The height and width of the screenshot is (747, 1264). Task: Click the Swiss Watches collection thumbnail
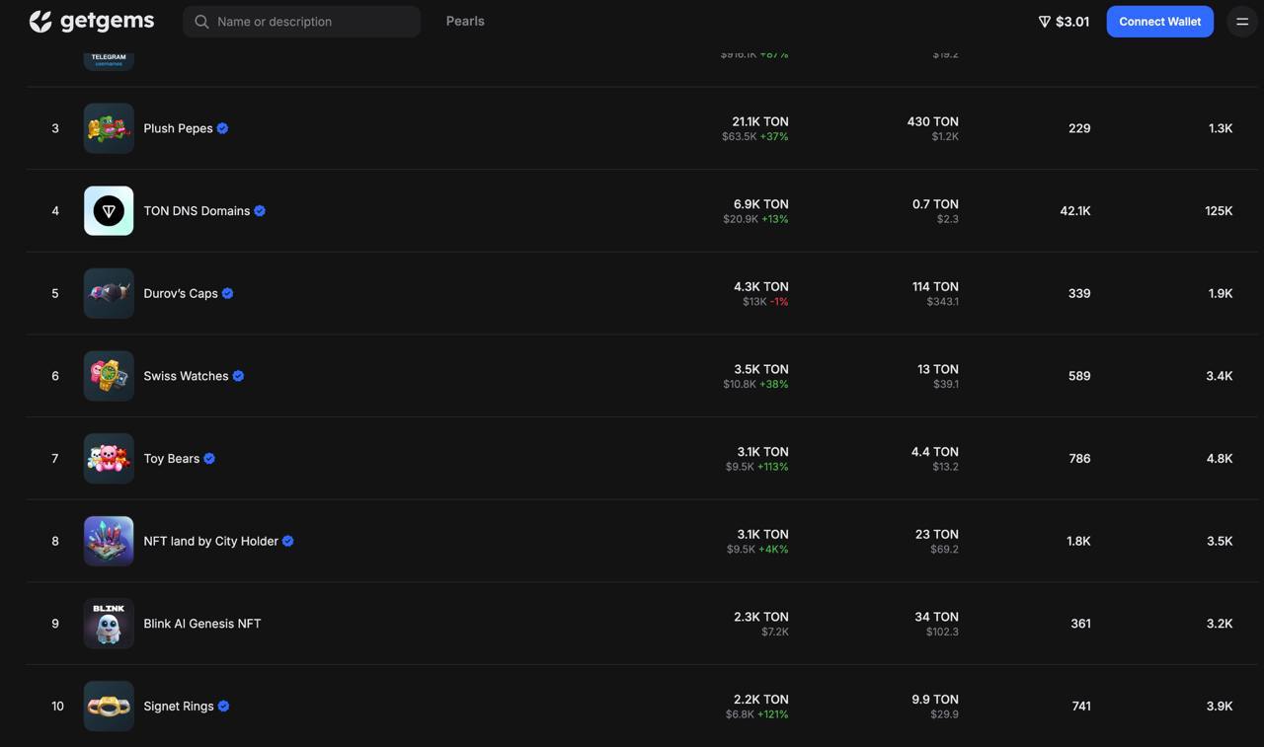(109, 376)
